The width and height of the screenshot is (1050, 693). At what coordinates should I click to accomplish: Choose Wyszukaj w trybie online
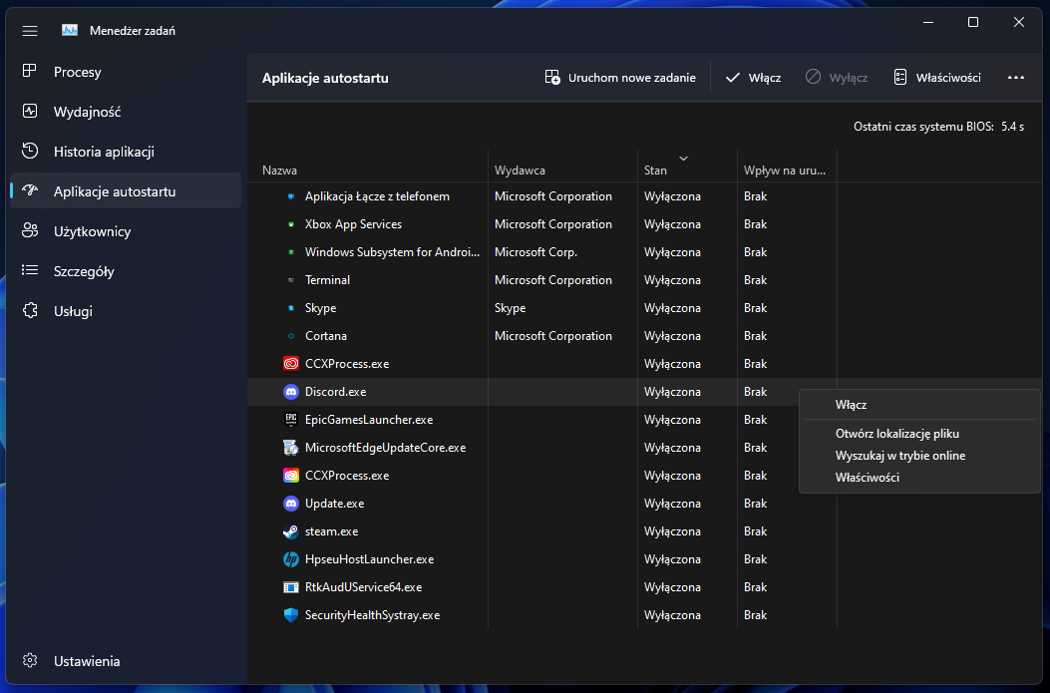(919, 456)
